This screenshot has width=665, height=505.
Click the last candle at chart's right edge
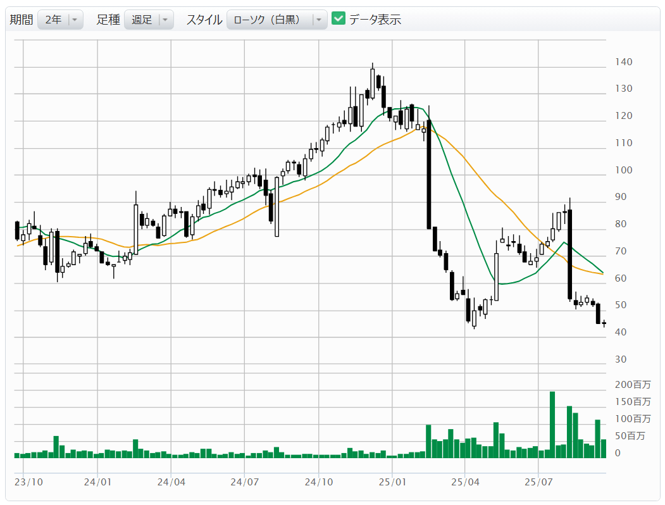click(x=604, y=324)
